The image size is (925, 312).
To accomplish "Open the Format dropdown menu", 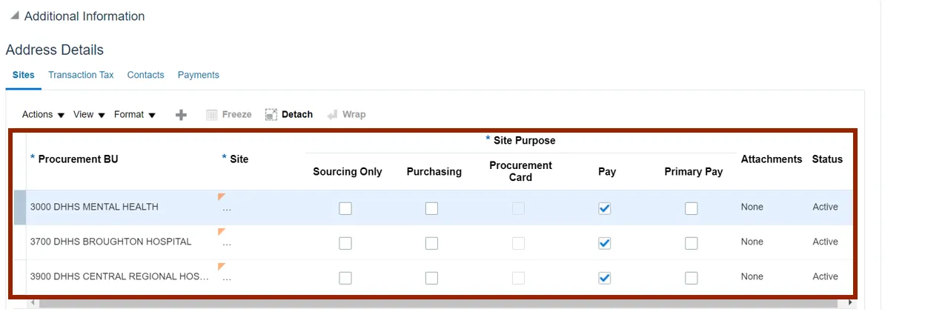I will [134, 115].
